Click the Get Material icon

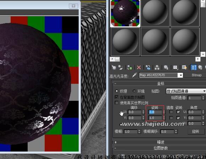pyautogui.click(x=114, y=67)
